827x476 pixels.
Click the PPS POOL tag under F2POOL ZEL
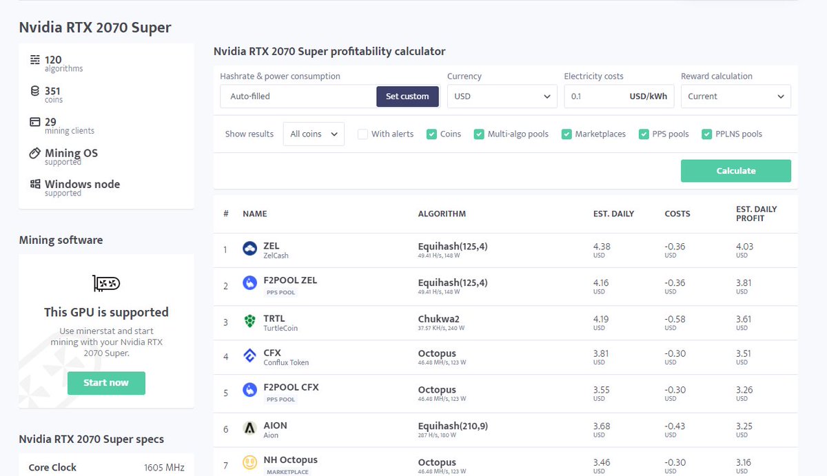click(x=280, y=293)
